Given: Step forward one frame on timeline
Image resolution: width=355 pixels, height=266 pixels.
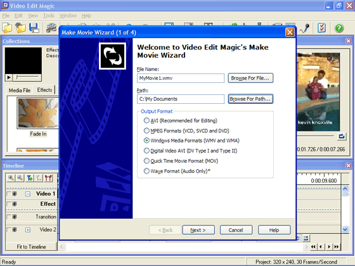Looking at the screenshot, I should 329,246.
